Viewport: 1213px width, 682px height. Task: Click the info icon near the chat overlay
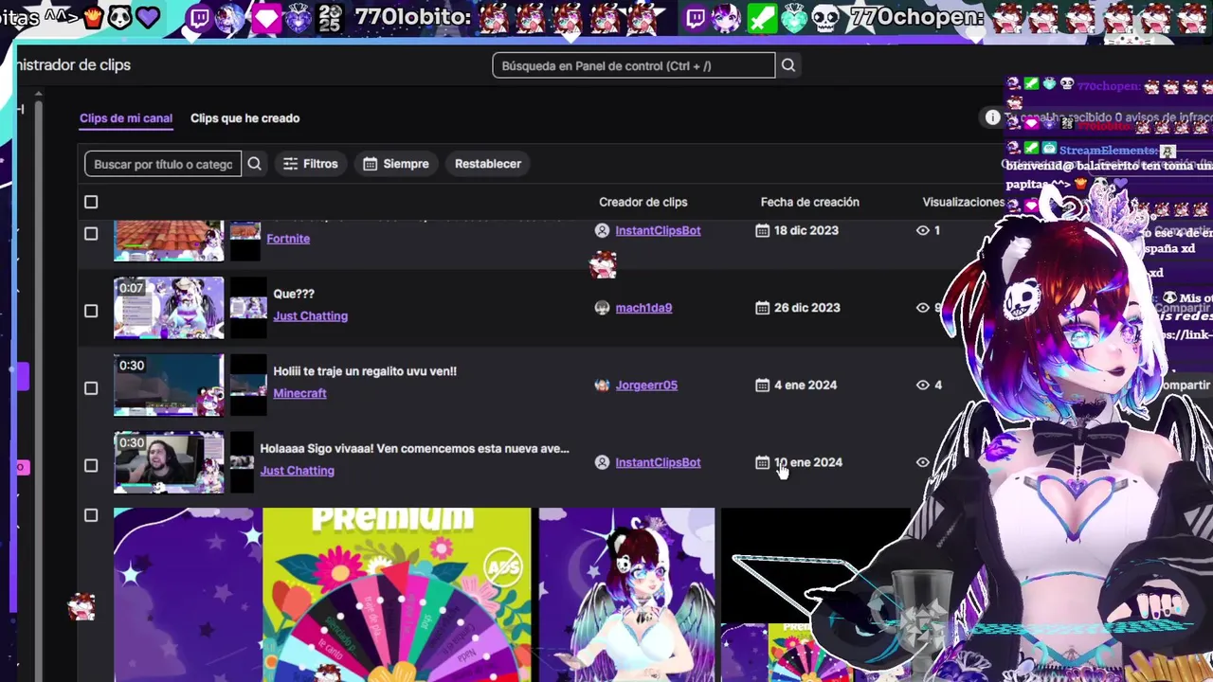point(992,117)
